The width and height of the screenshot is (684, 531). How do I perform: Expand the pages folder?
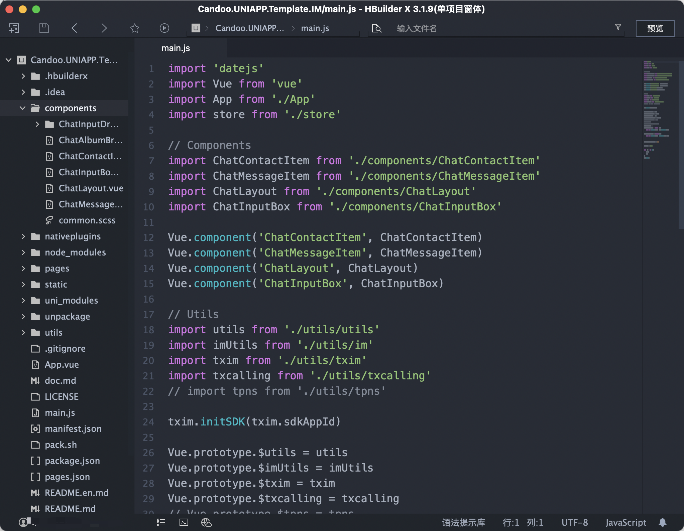point(23,269)
